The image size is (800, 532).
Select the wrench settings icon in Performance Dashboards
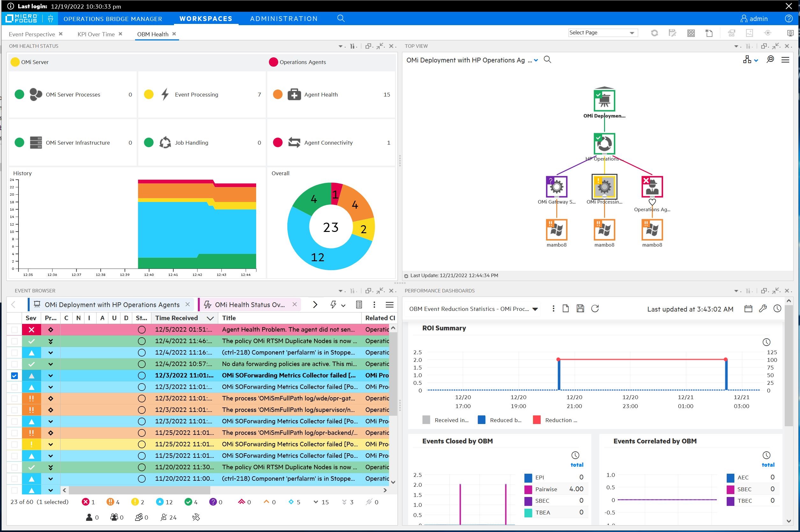pyautogui.click(x=762, y=309)
